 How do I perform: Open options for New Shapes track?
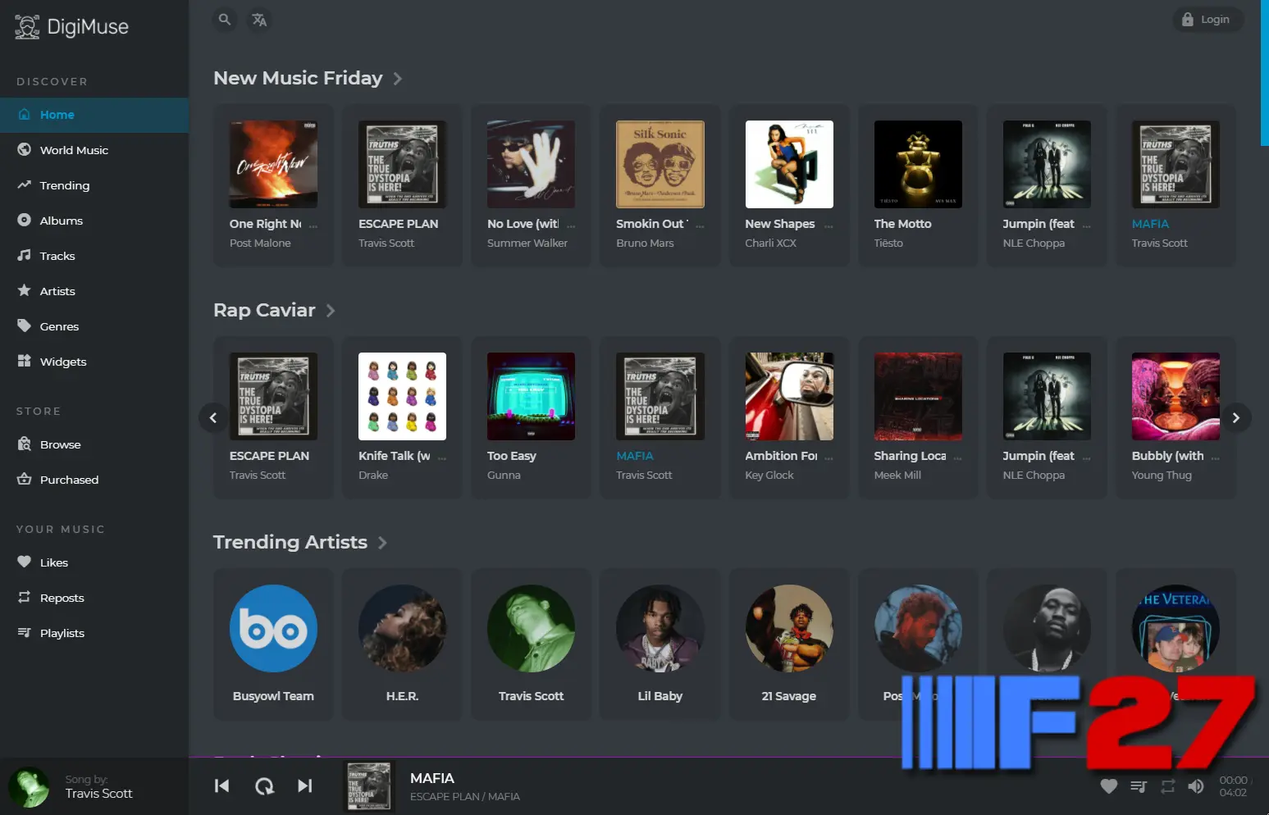pos(829,225)
